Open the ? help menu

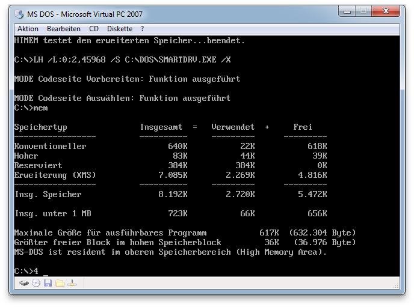(x=142, y=29)
